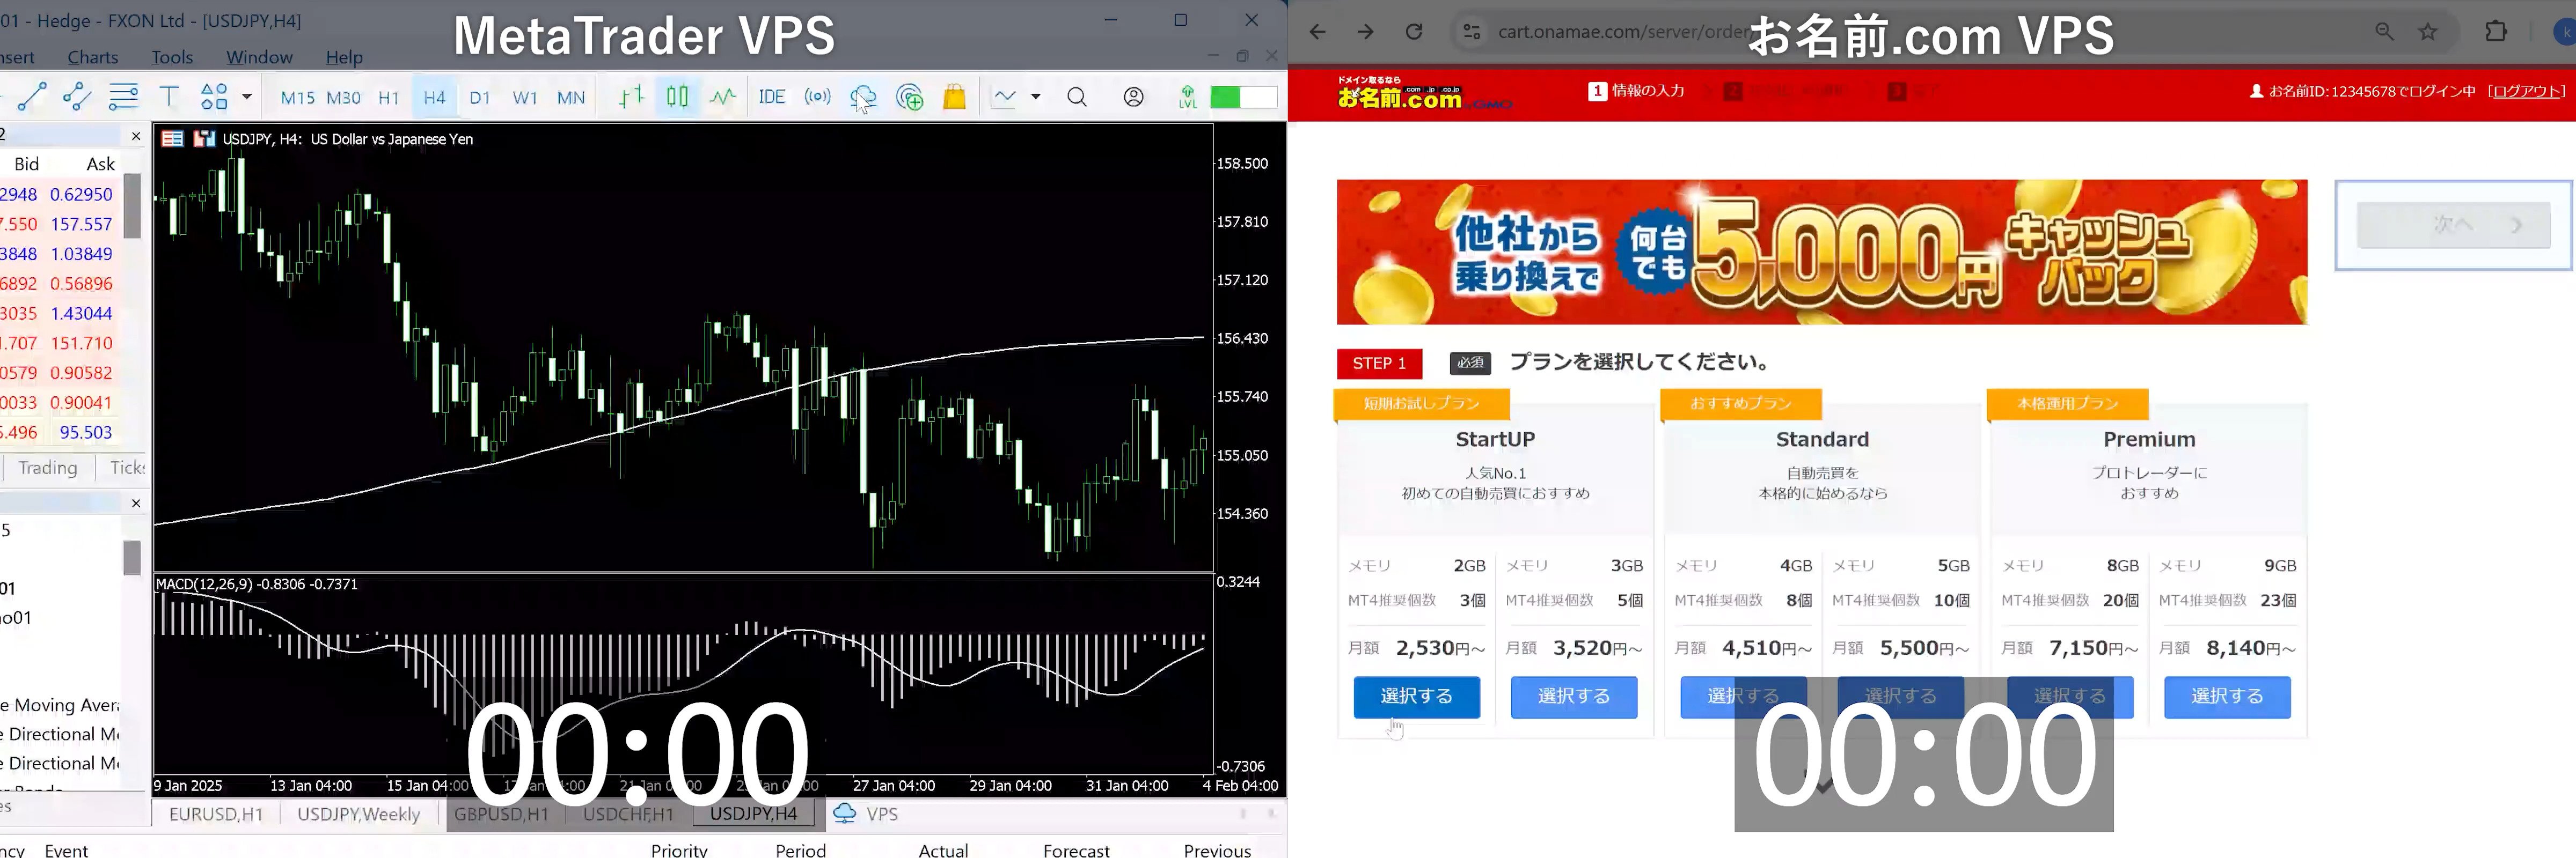The image size is (2576, 858).
Task: Select the Fibonacci retracement lines tool
Action: coord(123,97)
